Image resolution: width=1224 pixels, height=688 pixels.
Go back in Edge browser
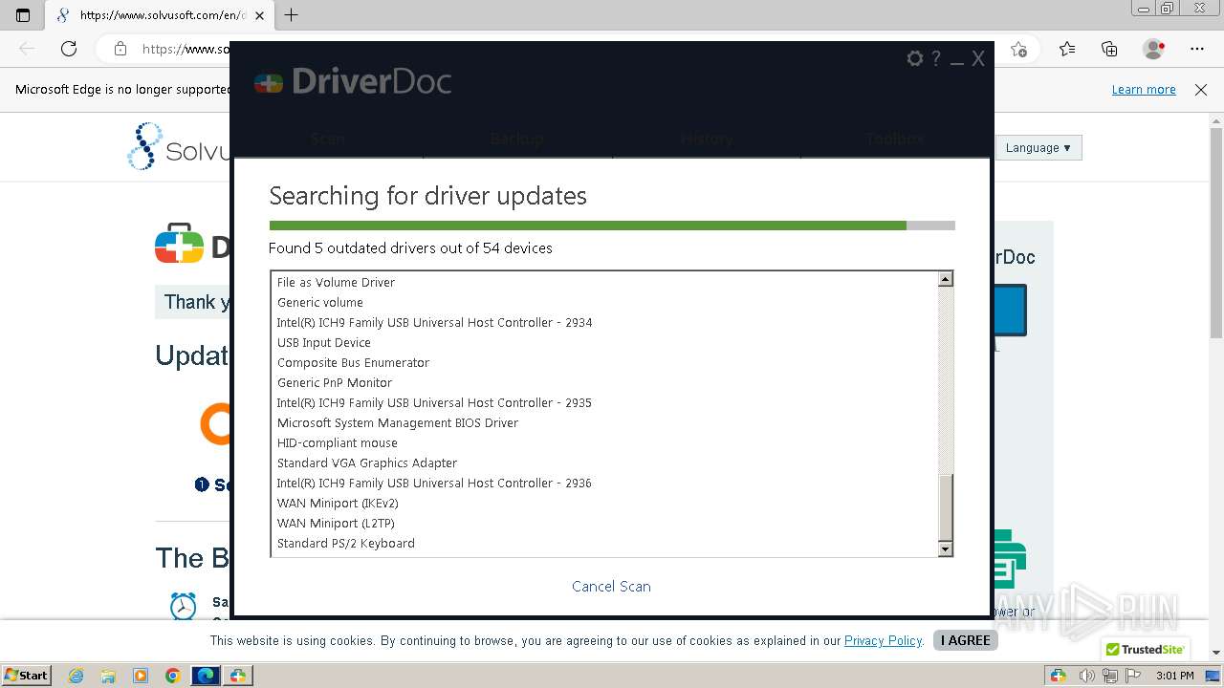pos(27,49)
